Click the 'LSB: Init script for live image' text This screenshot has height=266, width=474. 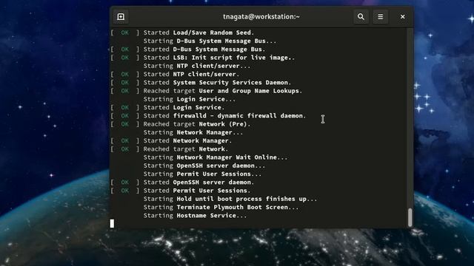tap(234, 58)
